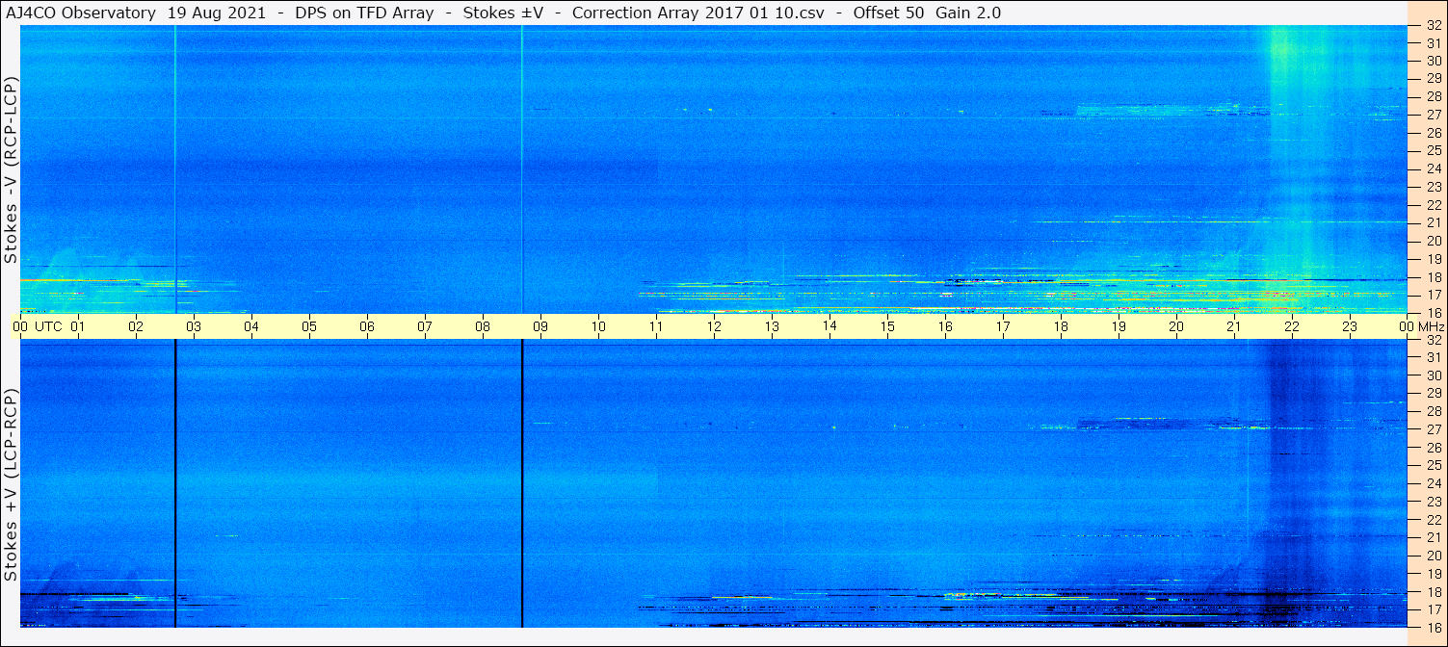Select the 07 hour mark on time axis
Screen dimensions: 1448x647
[425, 326]
